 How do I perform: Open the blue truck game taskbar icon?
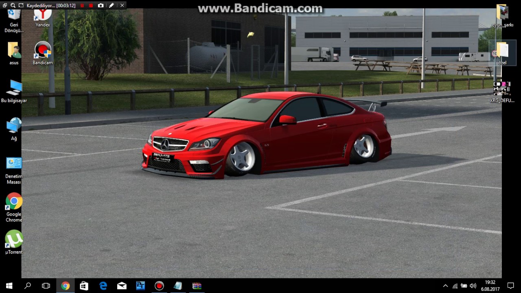tap(140, 286)
